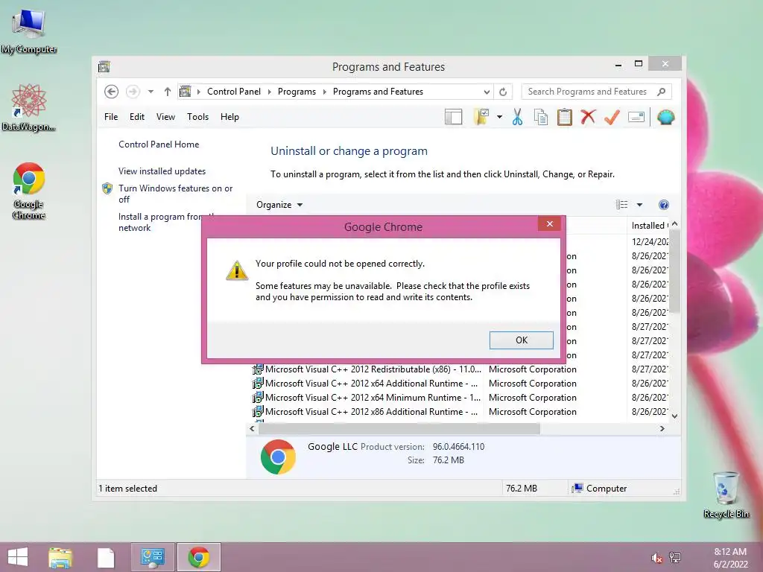Refresh the Programs and Features view
Viewport: 763px width, 572px height.
tap(503, 92)
